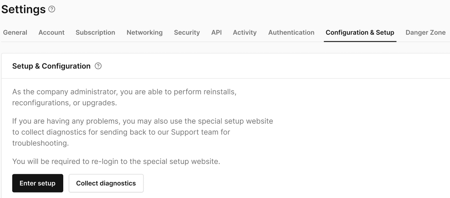Viewport: 450px width, 198px height.
Task: Click the Settings page heading
Action: [23, 10]
